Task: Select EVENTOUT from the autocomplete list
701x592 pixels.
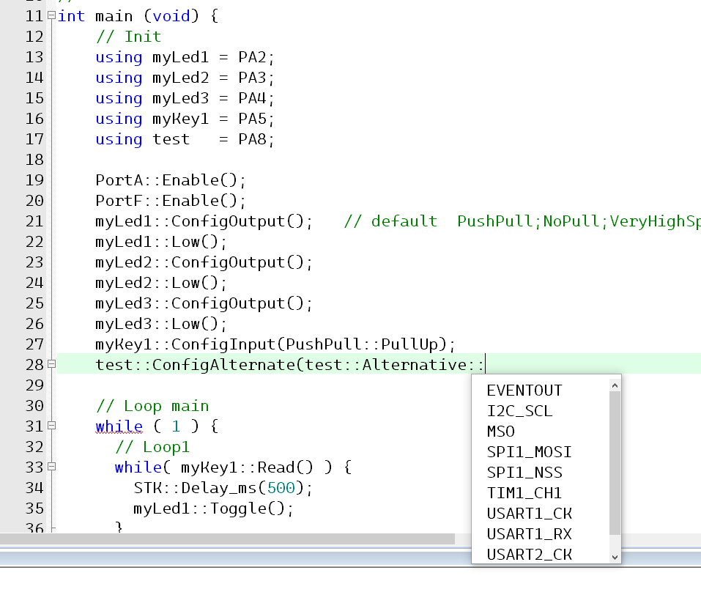Action: (x=524, y=391)
